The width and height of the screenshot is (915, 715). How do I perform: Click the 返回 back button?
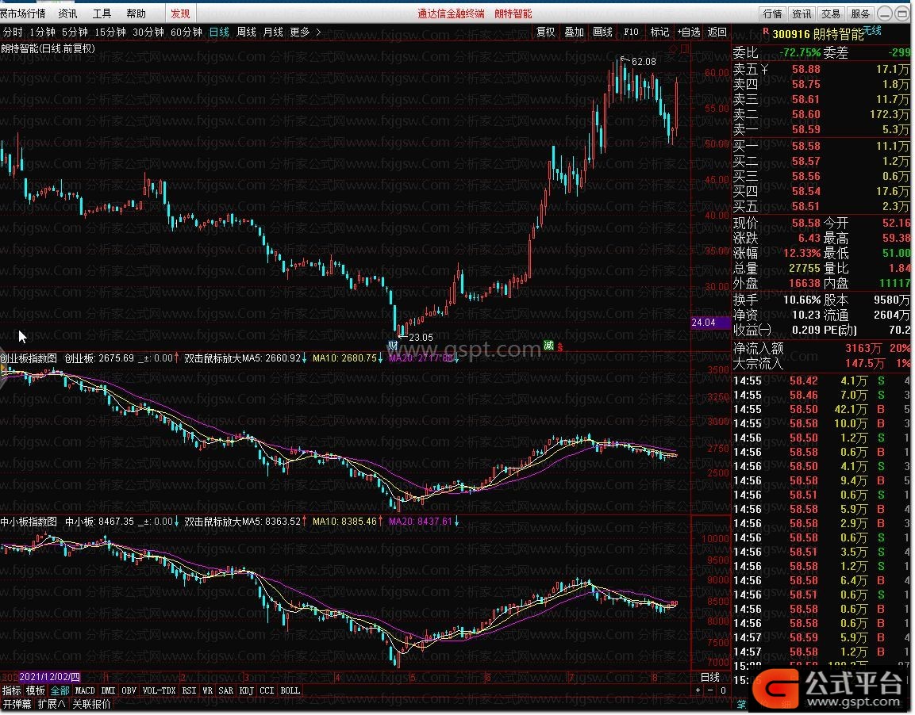click(717, 32)
